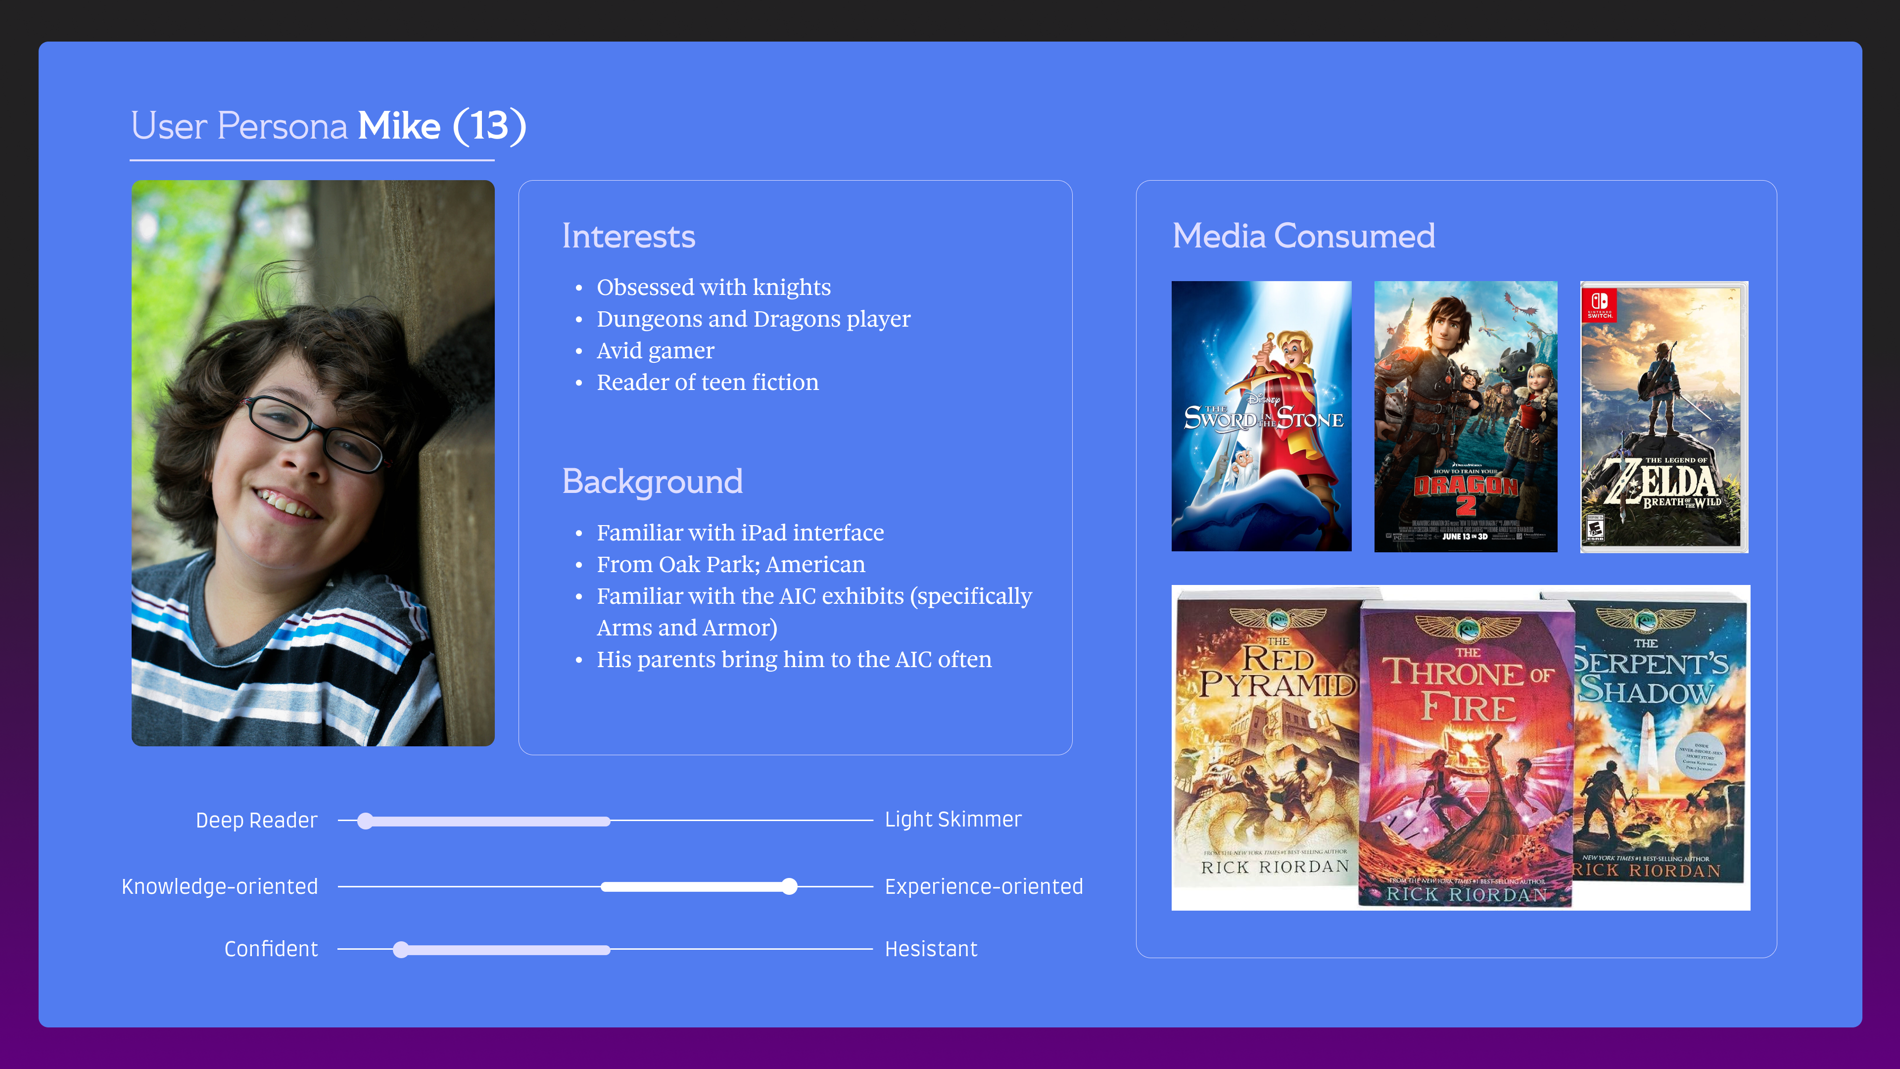1900x1069 pixels.
Task: Open The Sword in the Stone poster
Action: pos(1261,416)
